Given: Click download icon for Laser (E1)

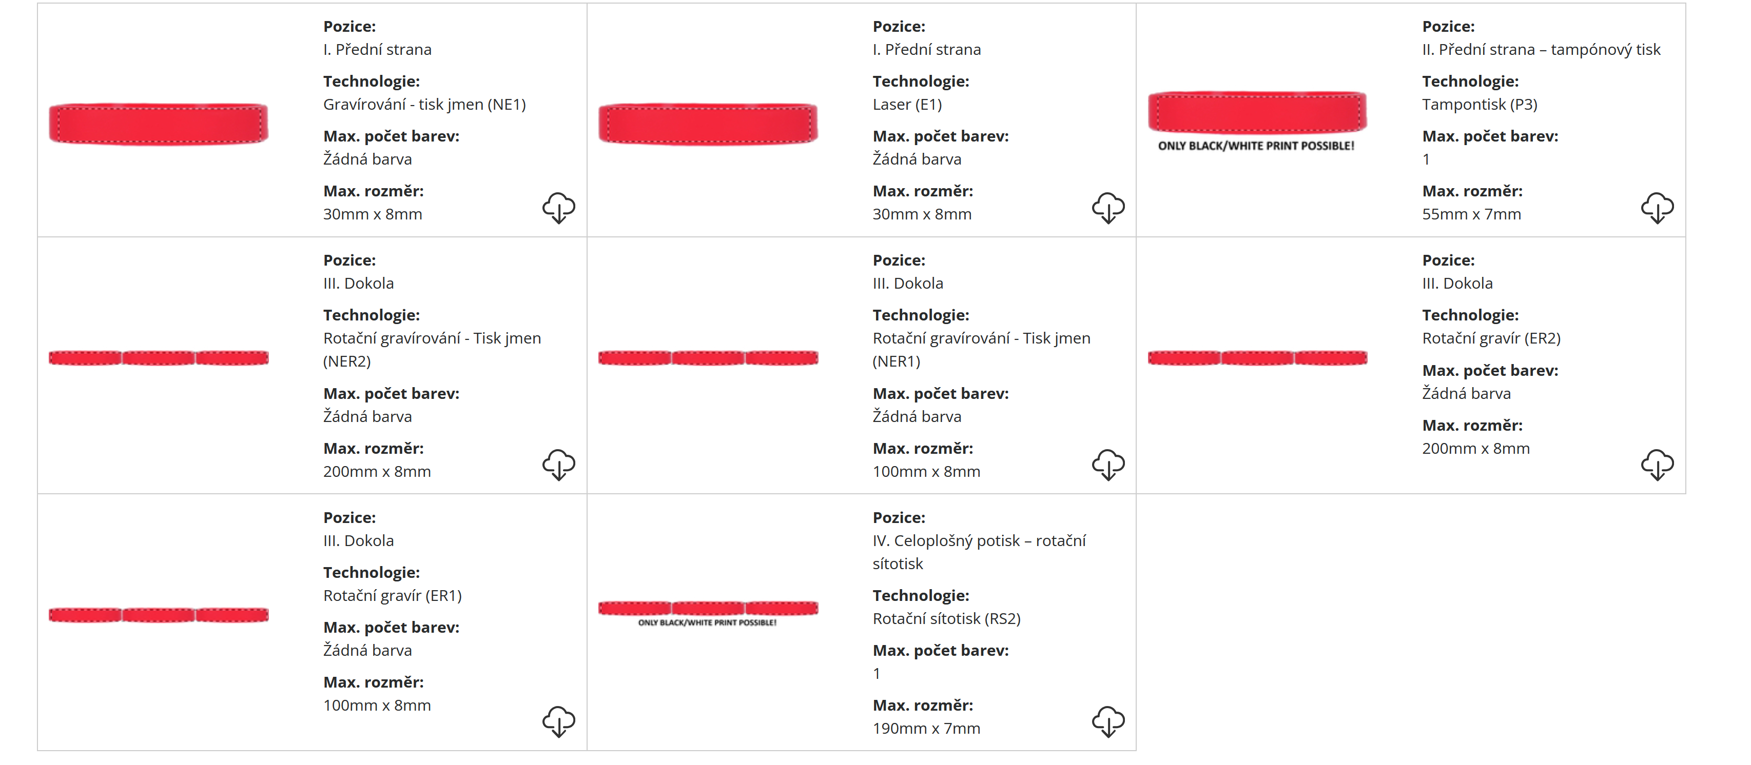Looking at the screenshot, I should (x=1107, y=207).
